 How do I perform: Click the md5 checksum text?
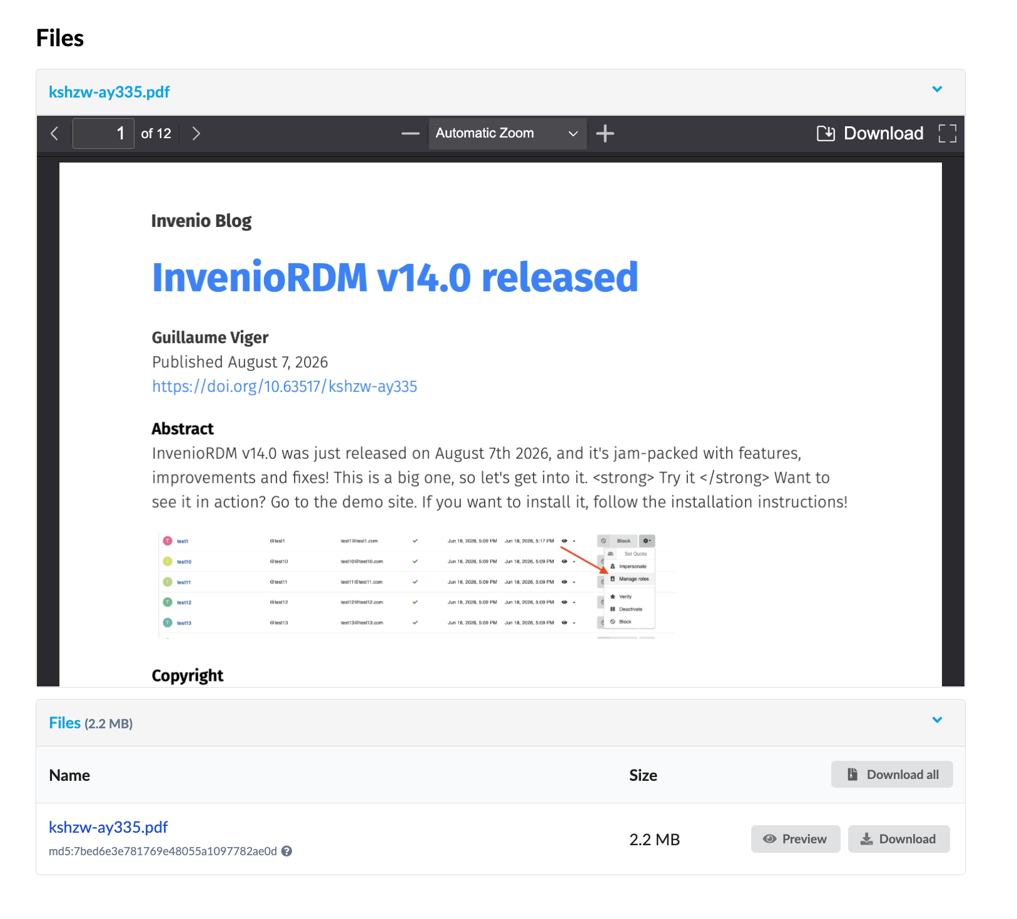[x=163, y=851]
